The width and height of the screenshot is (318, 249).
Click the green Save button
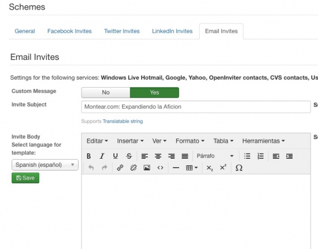click(25, 178)
